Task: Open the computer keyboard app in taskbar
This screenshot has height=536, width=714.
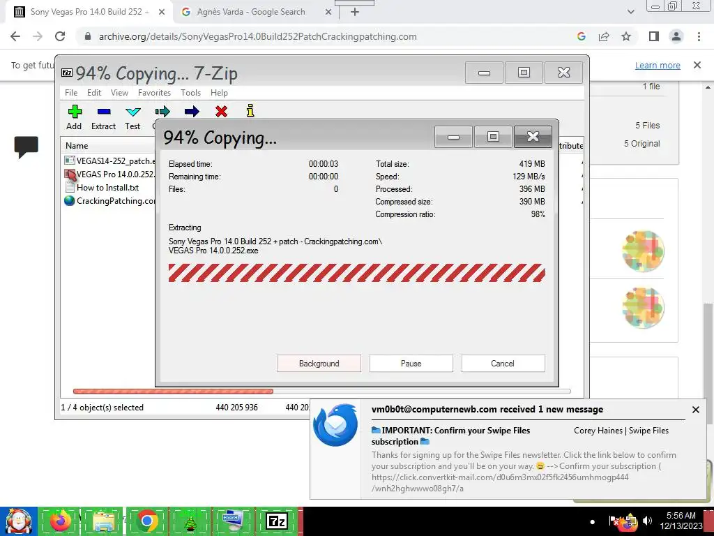Action: (233, 521)
